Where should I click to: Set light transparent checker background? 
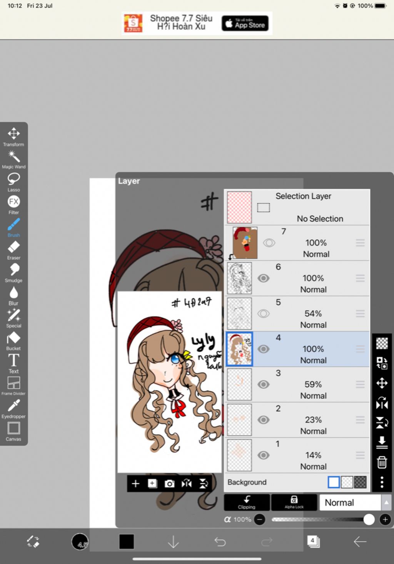tap(347, 482)
